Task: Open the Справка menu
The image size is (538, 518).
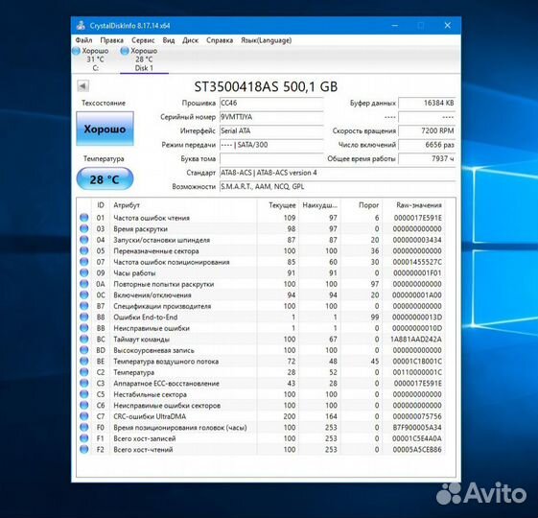Action: pyautogui.click(x=220, y=40)
